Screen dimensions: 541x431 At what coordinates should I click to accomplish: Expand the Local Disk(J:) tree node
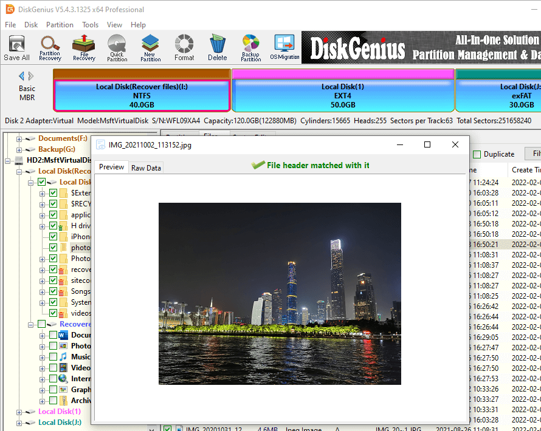[19, 423]
